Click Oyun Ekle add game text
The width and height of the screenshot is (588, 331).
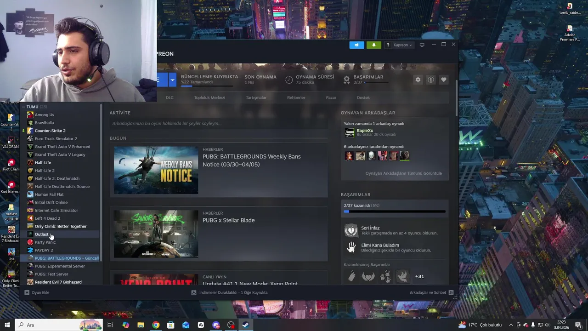point(40,292)
